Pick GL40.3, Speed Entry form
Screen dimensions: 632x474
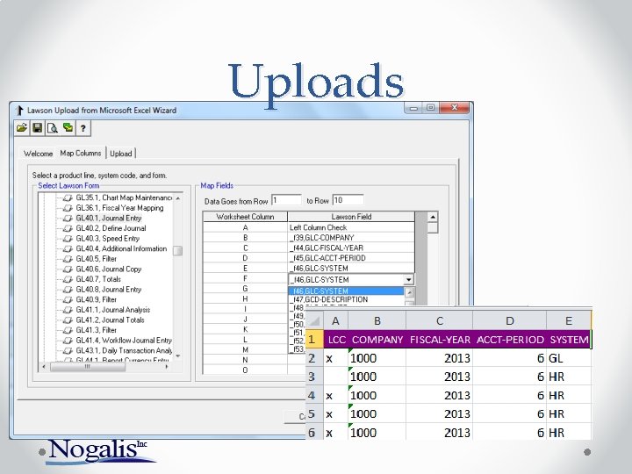pos(108,239)
